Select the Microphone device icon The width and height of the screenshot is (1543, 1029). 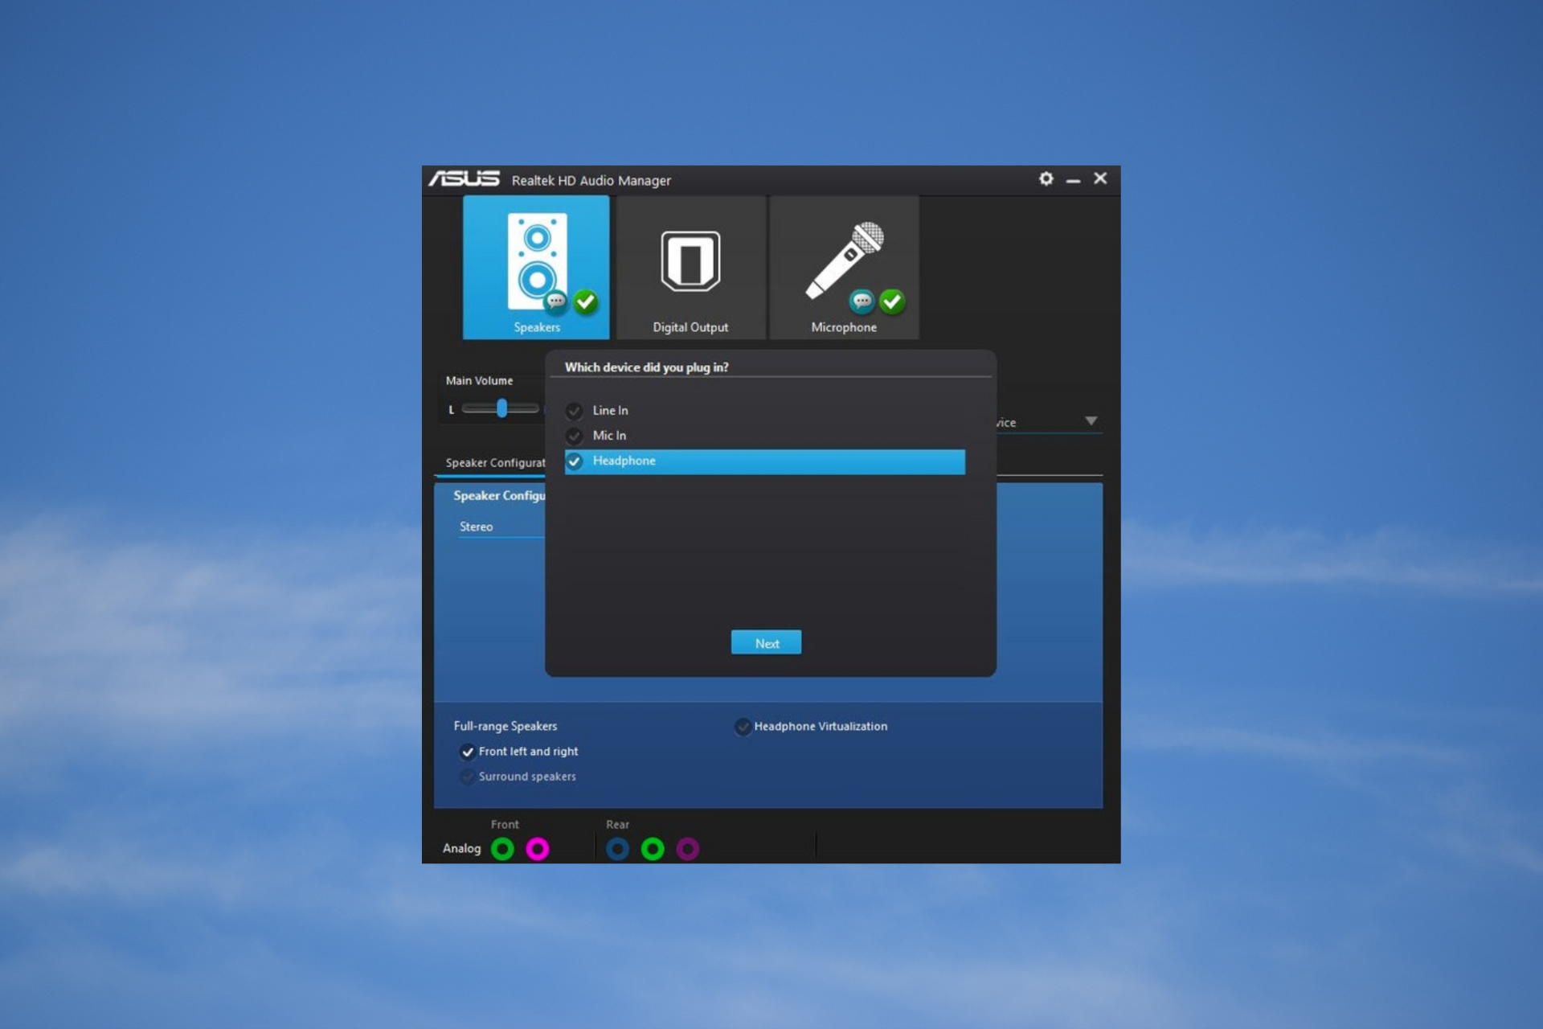tap(844, 267)
